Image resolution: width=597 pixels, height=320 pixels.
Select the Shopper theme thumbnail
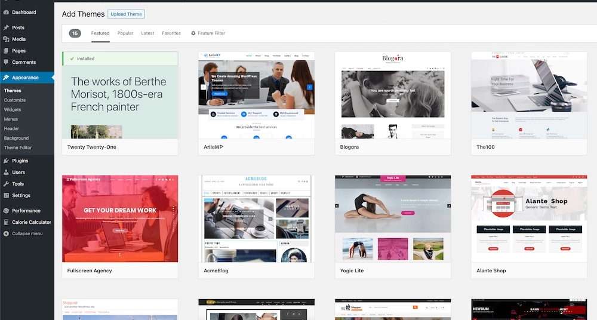(x=393, y=309)
